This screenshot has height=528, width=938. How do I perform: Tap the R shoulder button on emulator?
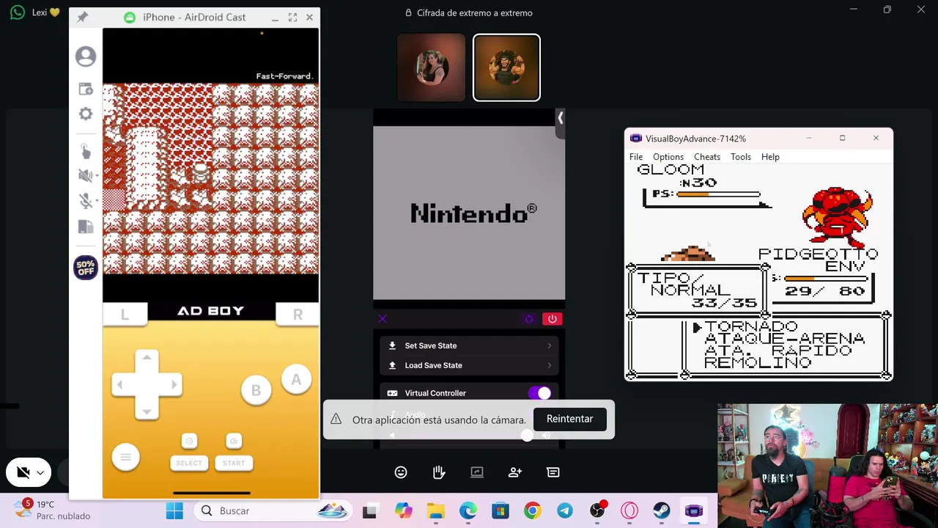pos(298,314)
